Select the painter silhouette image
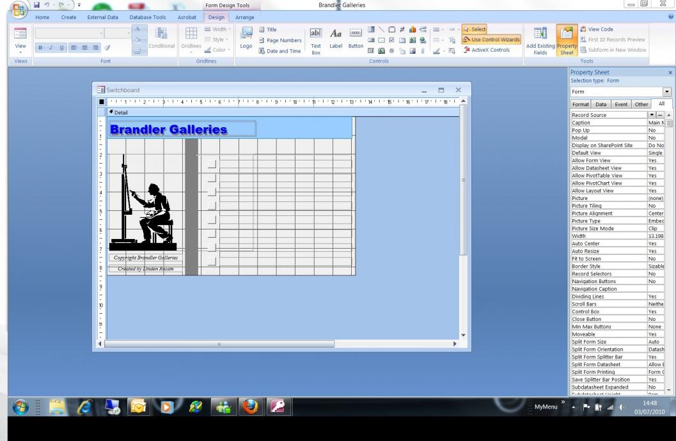This screenshot has width=676, height=441. 143,203
